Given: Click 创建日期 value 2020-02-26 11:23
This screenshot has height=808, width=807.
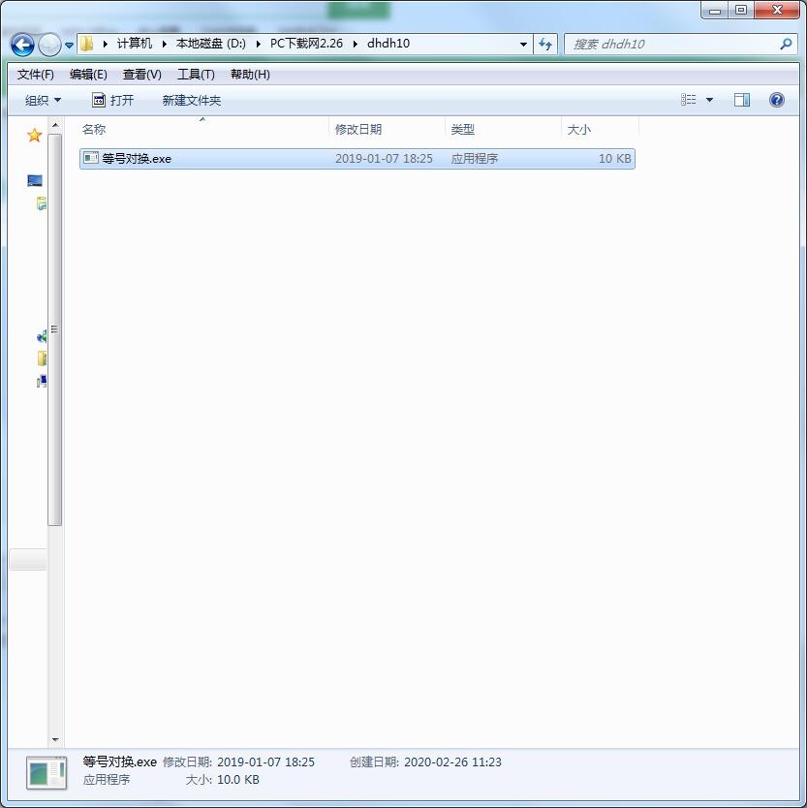Looking at the screenshot, I should (x=452, y=762).
